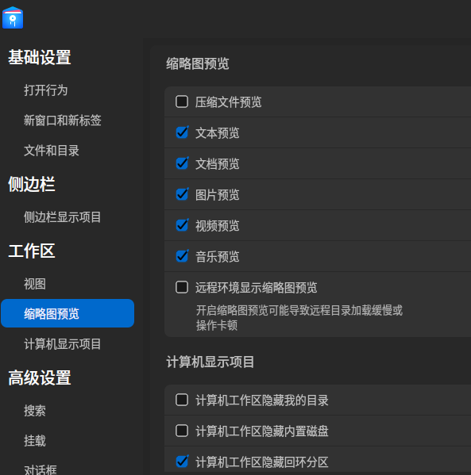The width and height of the screenshot is (471, 475).
Task: Disable 图片预览 checkbox
Action: click(182, 194)
